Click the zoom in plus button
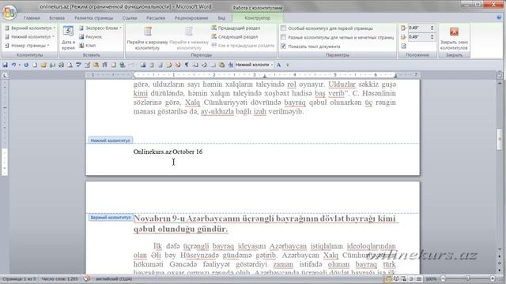The height and width of the screenshot is (284, 506). [493, 278]
